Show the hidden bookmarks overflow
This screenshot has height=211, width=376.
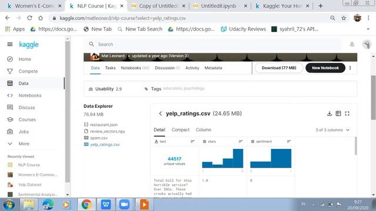pos(368,29)
